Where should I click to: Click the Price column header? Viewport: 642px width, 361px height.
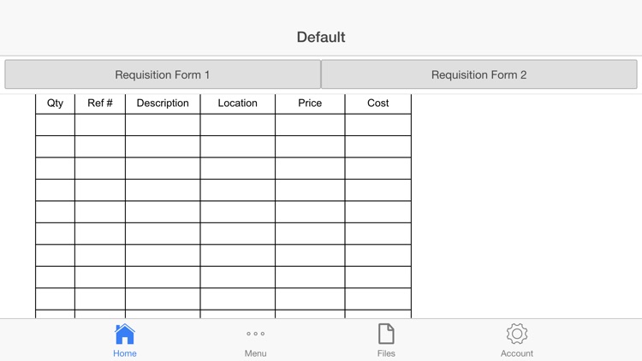(x=310, y=104)
